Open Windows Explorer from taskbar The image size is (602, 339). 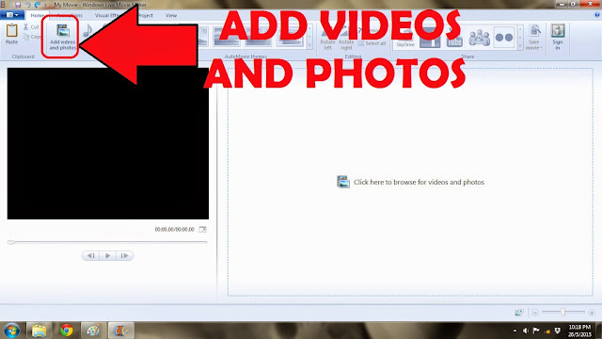pos(39,331)
